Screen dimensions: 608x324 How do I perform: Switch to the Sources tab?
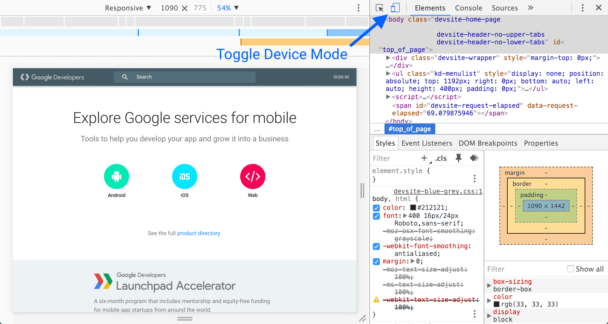[x=504, y=8]
